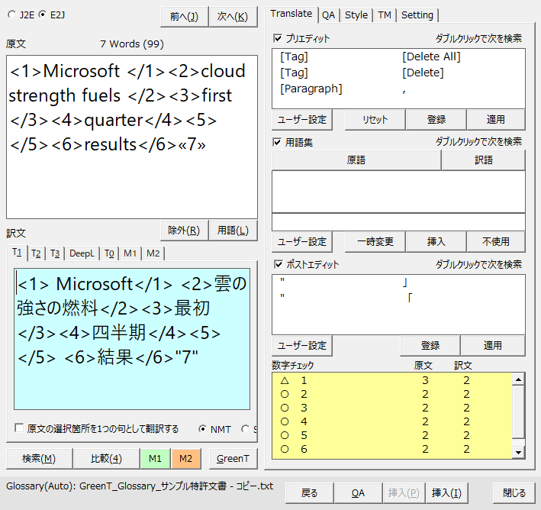Open the Style tab
541x510 pixels.
pyautogui.click(x=356, y=15)
